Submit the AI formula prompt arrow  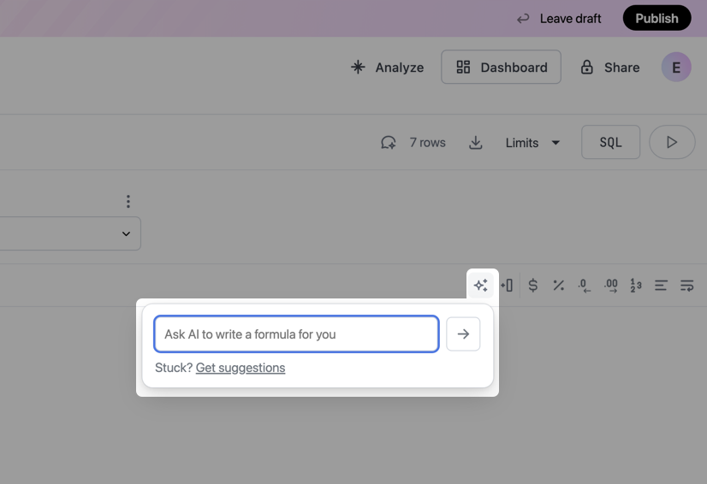pyautogui.click(x=463, y=334)
